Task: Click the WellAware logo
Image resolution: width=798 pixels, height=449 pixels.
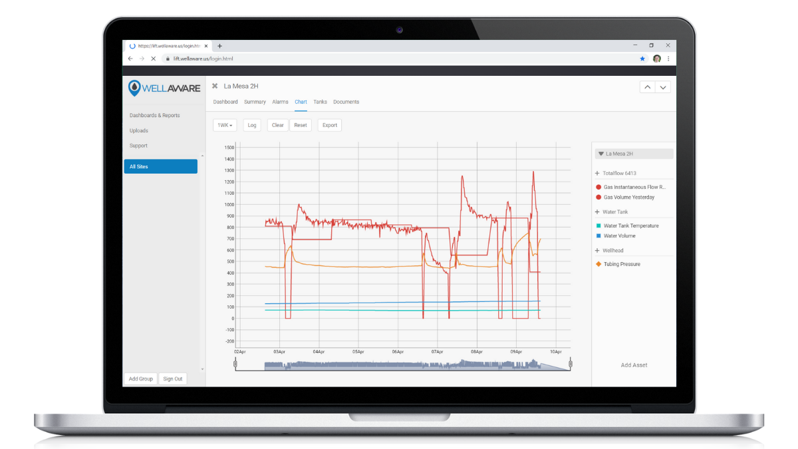Action: [164, 88]
